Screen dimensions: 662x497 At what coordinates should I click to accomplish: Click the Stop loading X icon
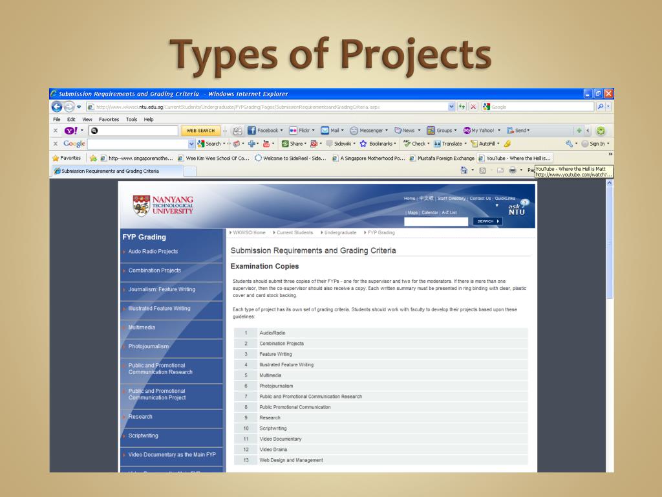click(473, 107)
